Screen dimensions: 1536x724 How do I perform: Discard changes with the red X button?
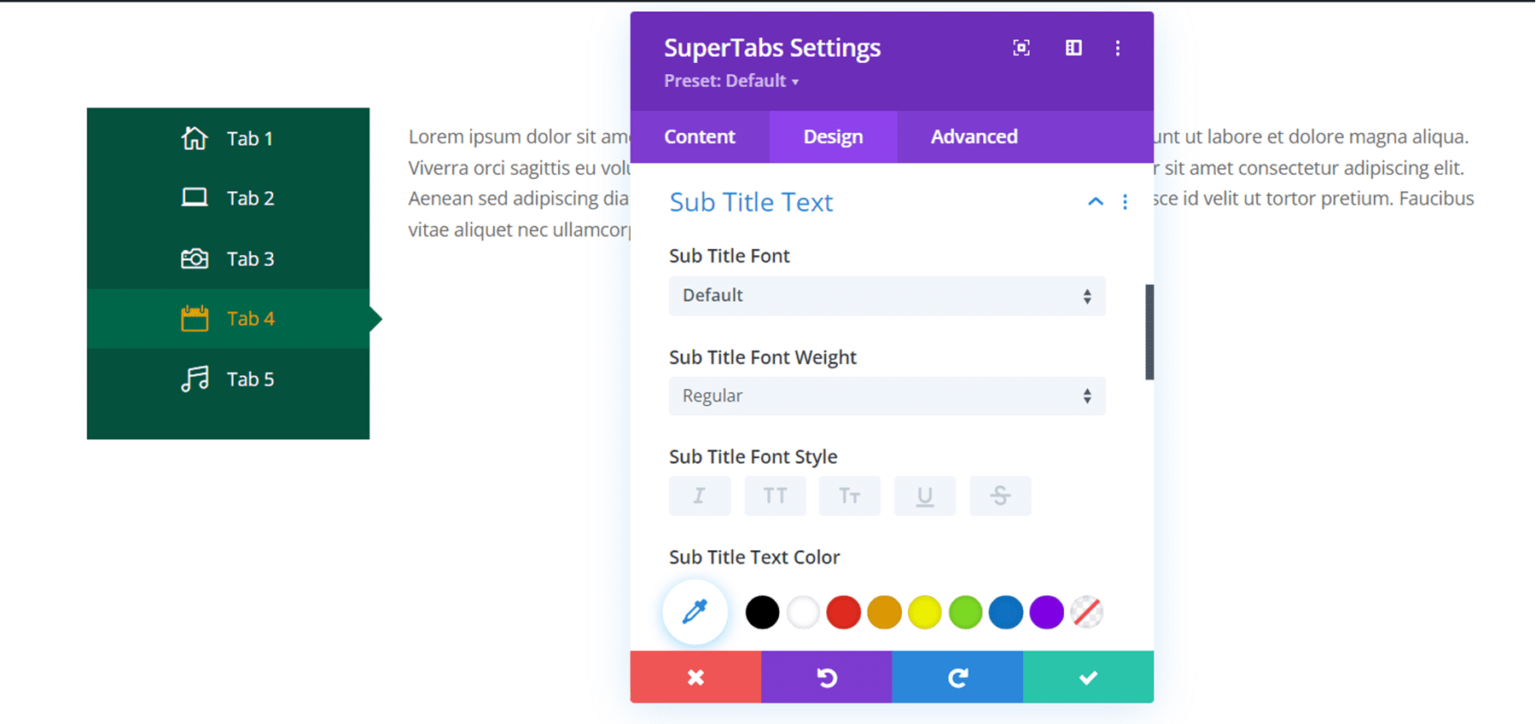[695, 677]
